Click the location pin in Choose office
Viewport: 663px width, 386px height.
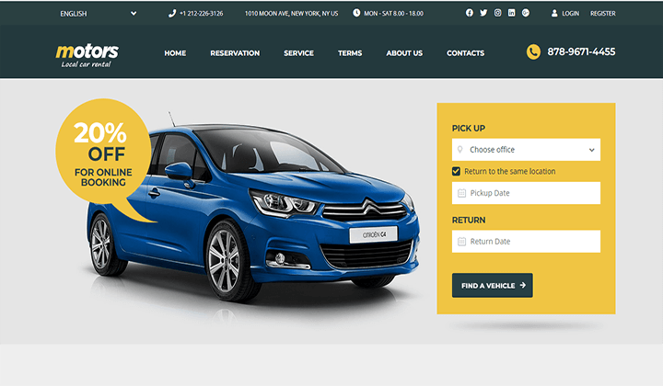(x=460, y=149)
